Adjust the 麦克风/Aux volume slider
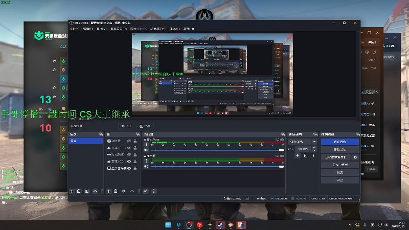The image size is (409, 230). [217, 150]
